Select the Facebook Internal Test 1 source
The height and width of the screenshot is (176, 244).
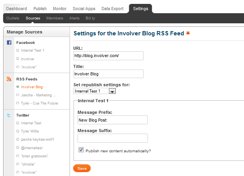click(x=30, y=51)
